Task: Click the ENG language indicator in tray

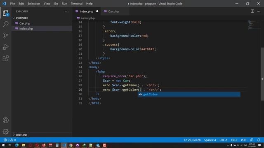Action: click(245, 145)
